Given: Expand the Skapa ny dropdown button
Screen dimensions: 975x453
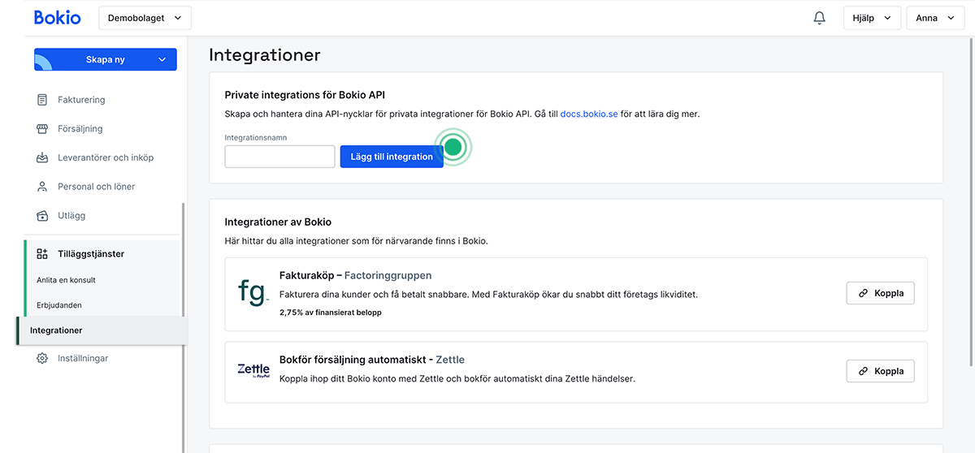Looking at the screenshot, I should tap(106, 59).
